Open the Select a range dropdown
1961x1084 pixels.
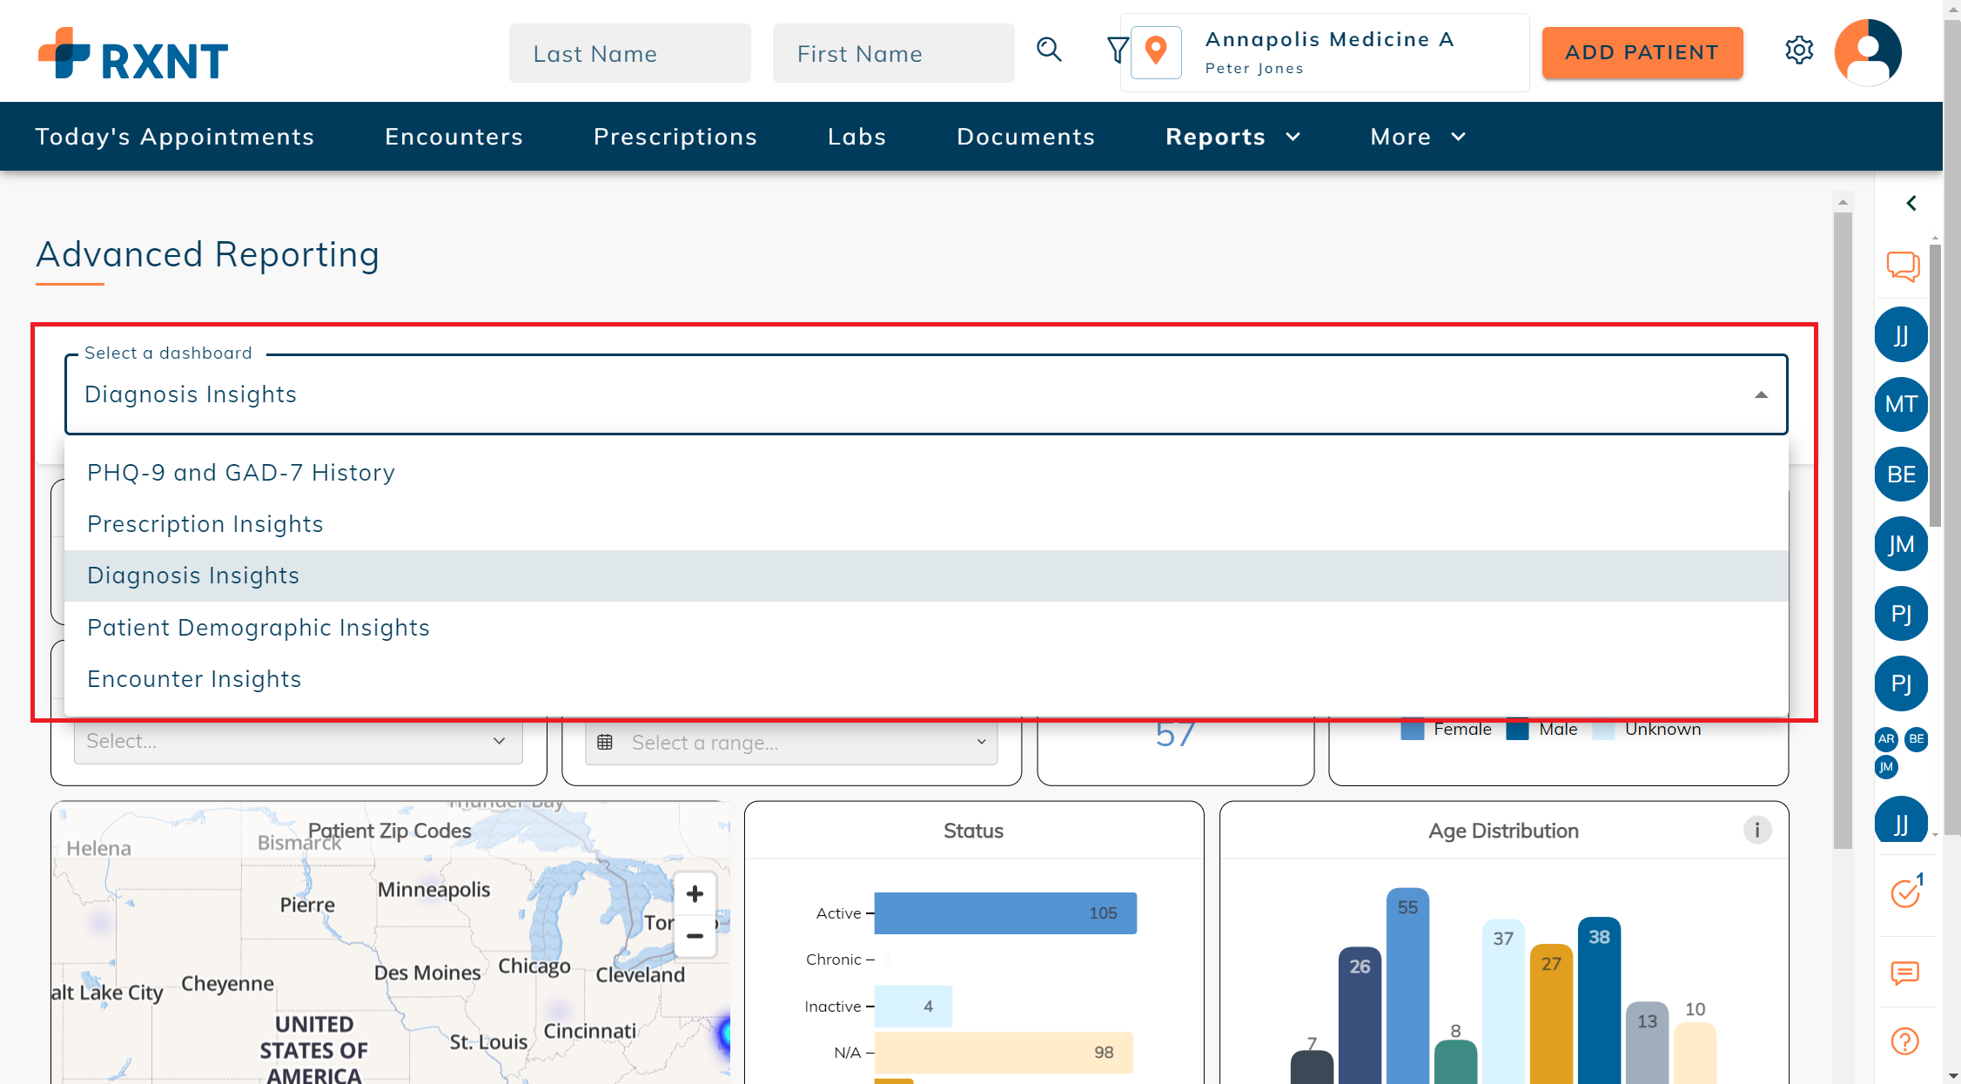click(x=791, y=742)
